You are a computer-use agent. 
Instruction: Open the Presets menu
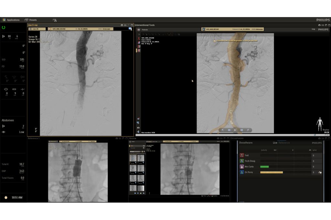[31, 20]
